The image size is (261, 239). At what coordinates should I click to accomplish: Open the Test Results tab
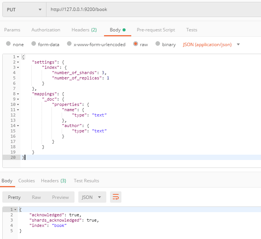pos(86,181)
